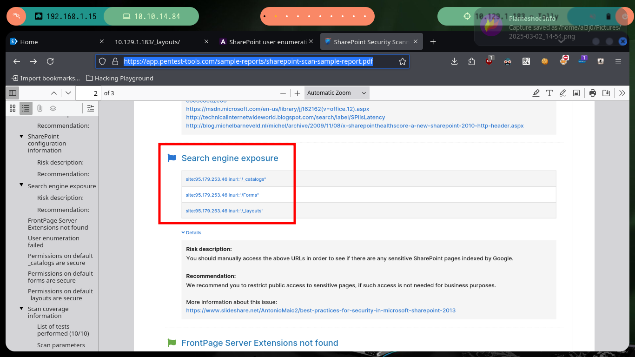Select 'List of tests performed (10/10)' outline item

[x=63, y=330]
